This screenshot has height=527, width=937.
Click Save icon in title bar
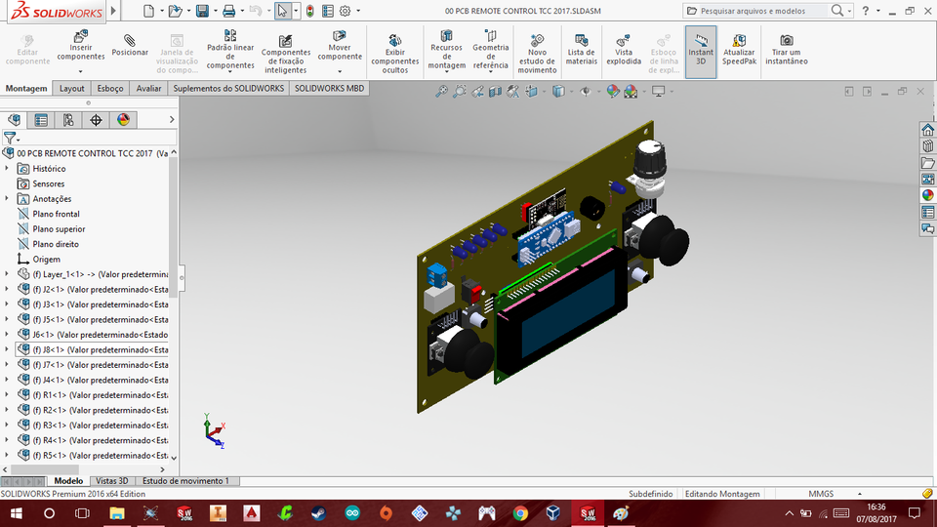(203, 11)
